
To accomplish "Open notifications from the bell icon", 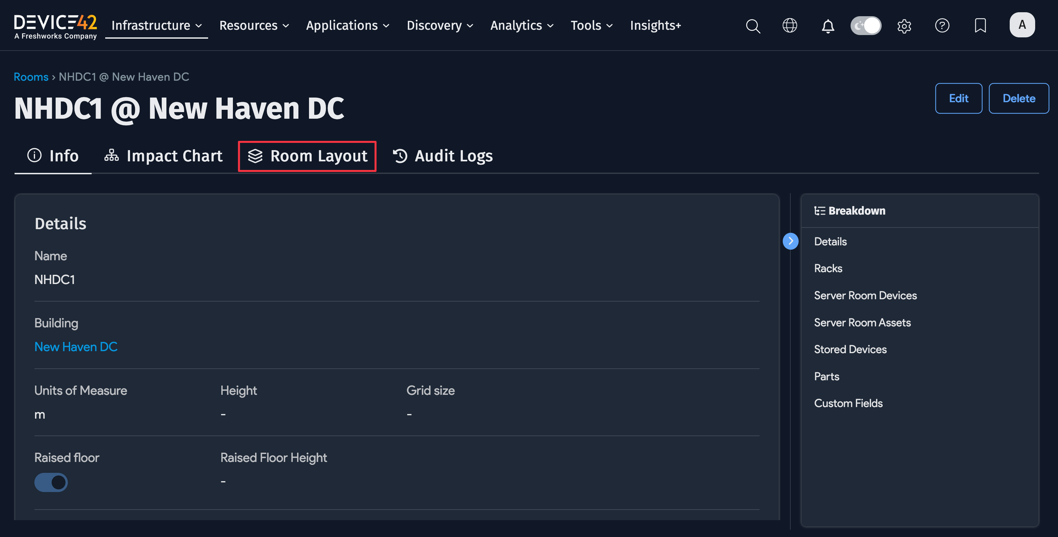I will click(828, 25).
